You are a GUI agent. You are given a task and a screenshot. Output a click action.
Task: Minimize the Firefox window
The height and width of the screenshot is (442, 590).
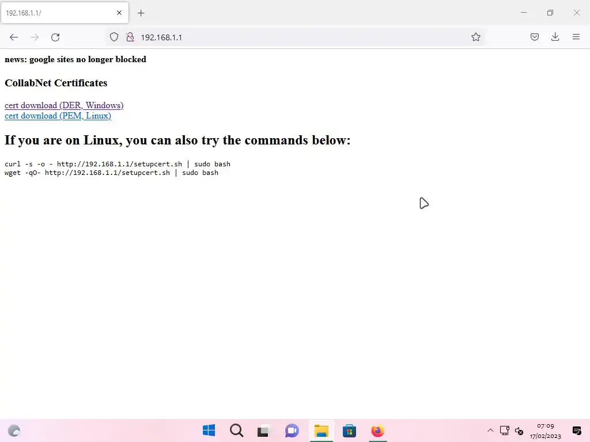coord(523,13)
